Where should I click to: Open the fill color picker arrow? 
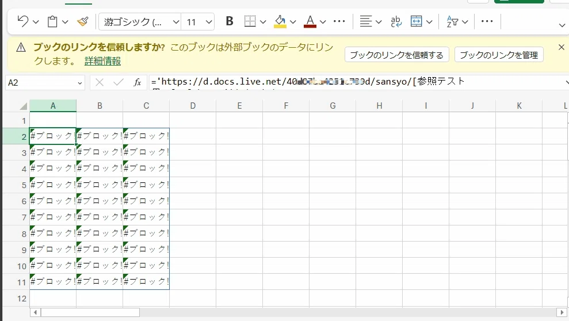[293, 22]
